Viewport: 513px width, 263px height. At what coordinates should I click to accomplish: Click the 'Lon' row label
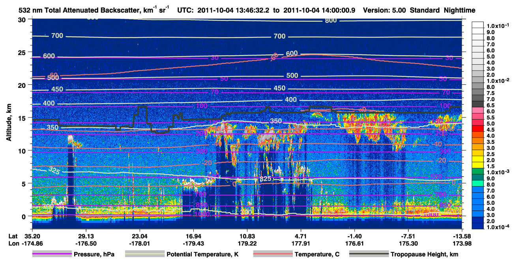click(x=13, y=243)
